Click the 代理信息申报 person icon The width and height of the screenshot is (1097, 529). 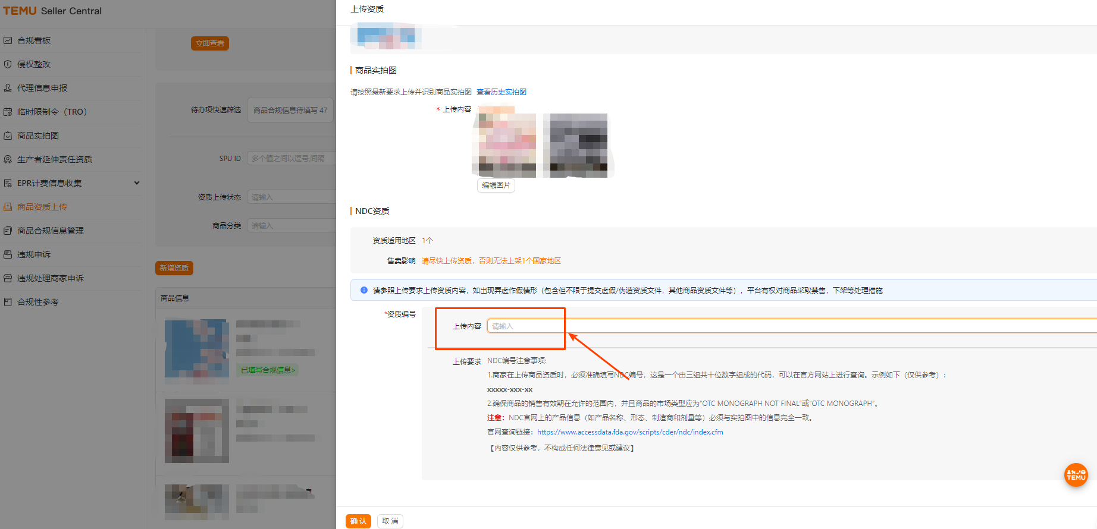point(8,88)
